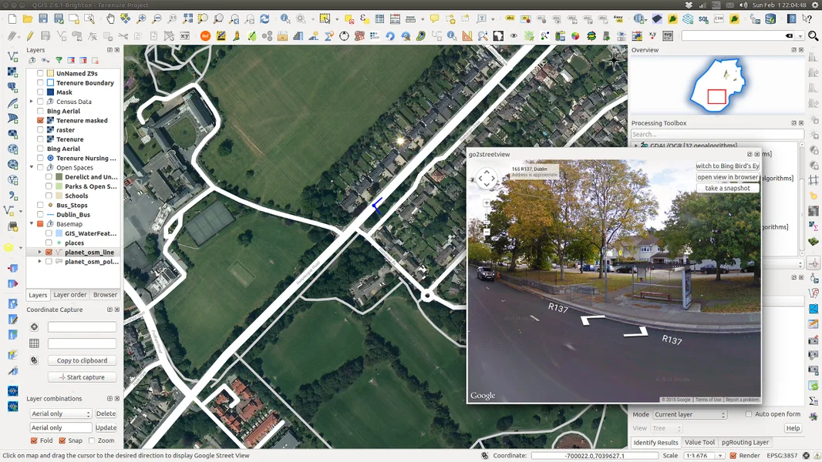Click the Derelict and Underused color swatch
The height and width of the screenshot is (462, 822).
58,178
